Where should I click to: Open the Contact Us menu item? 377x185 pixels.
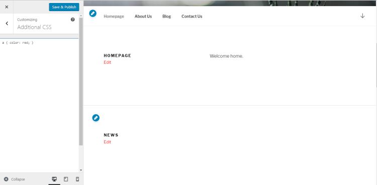pyautogui.click(x=192, y=17)
